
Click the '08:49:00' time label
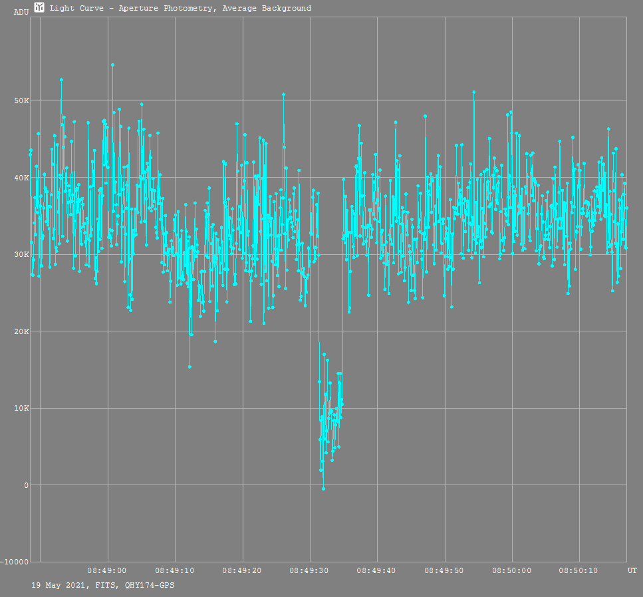pos(107,571)
